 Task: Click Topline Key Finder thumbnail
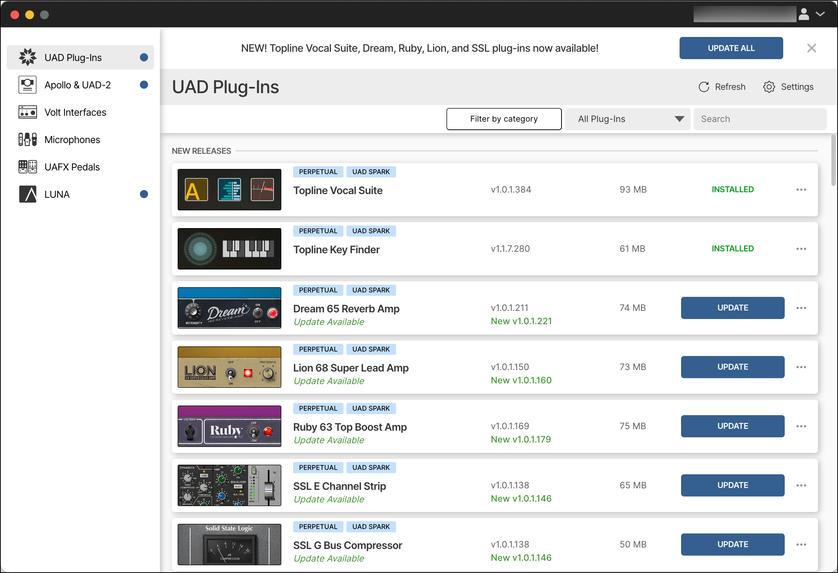click(x=229, y=249)
